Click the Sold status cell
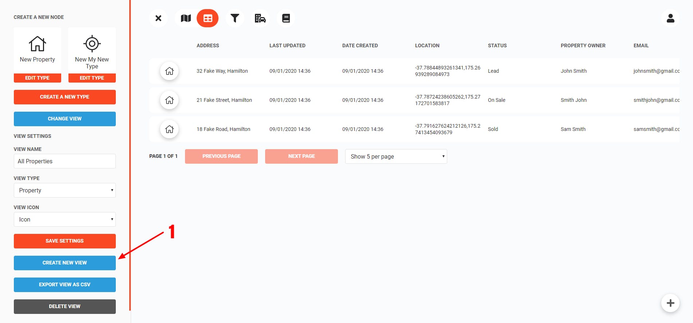The image size is (693, 323). tap(493, 129)
